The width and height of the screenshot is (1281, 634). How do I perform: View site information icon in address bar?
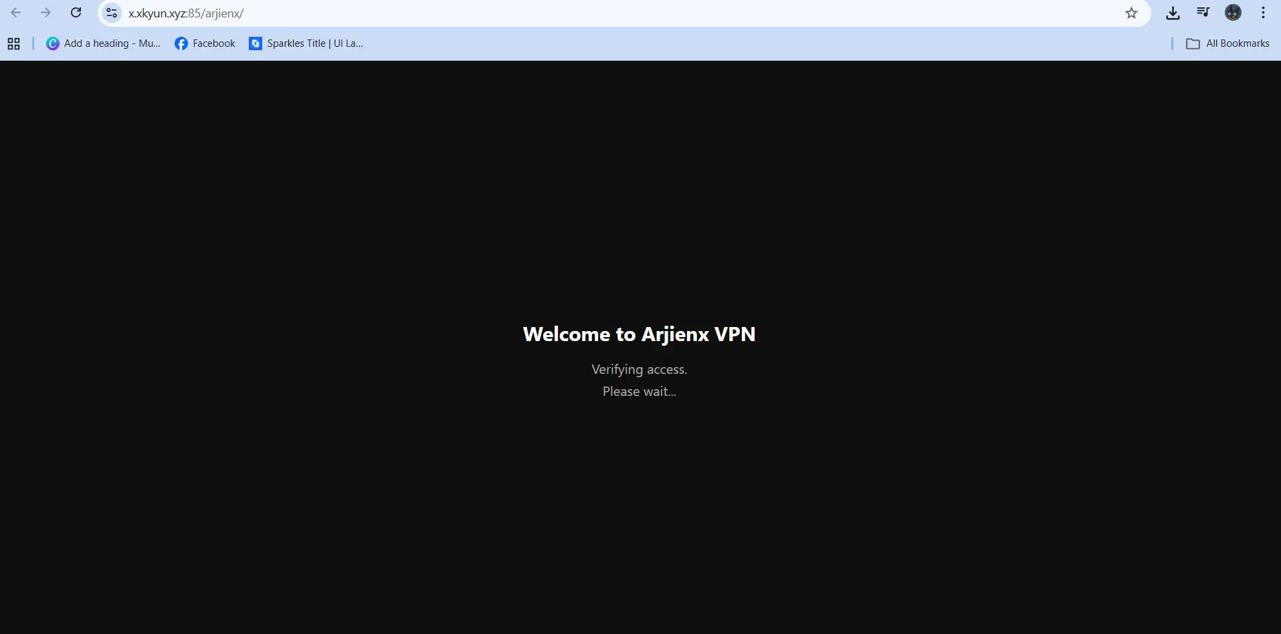click(x=112, y=13)
